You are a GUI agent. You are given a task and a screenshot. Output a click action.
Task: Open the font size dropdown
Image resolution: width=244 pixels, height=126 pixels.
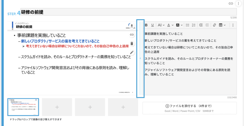161,25
